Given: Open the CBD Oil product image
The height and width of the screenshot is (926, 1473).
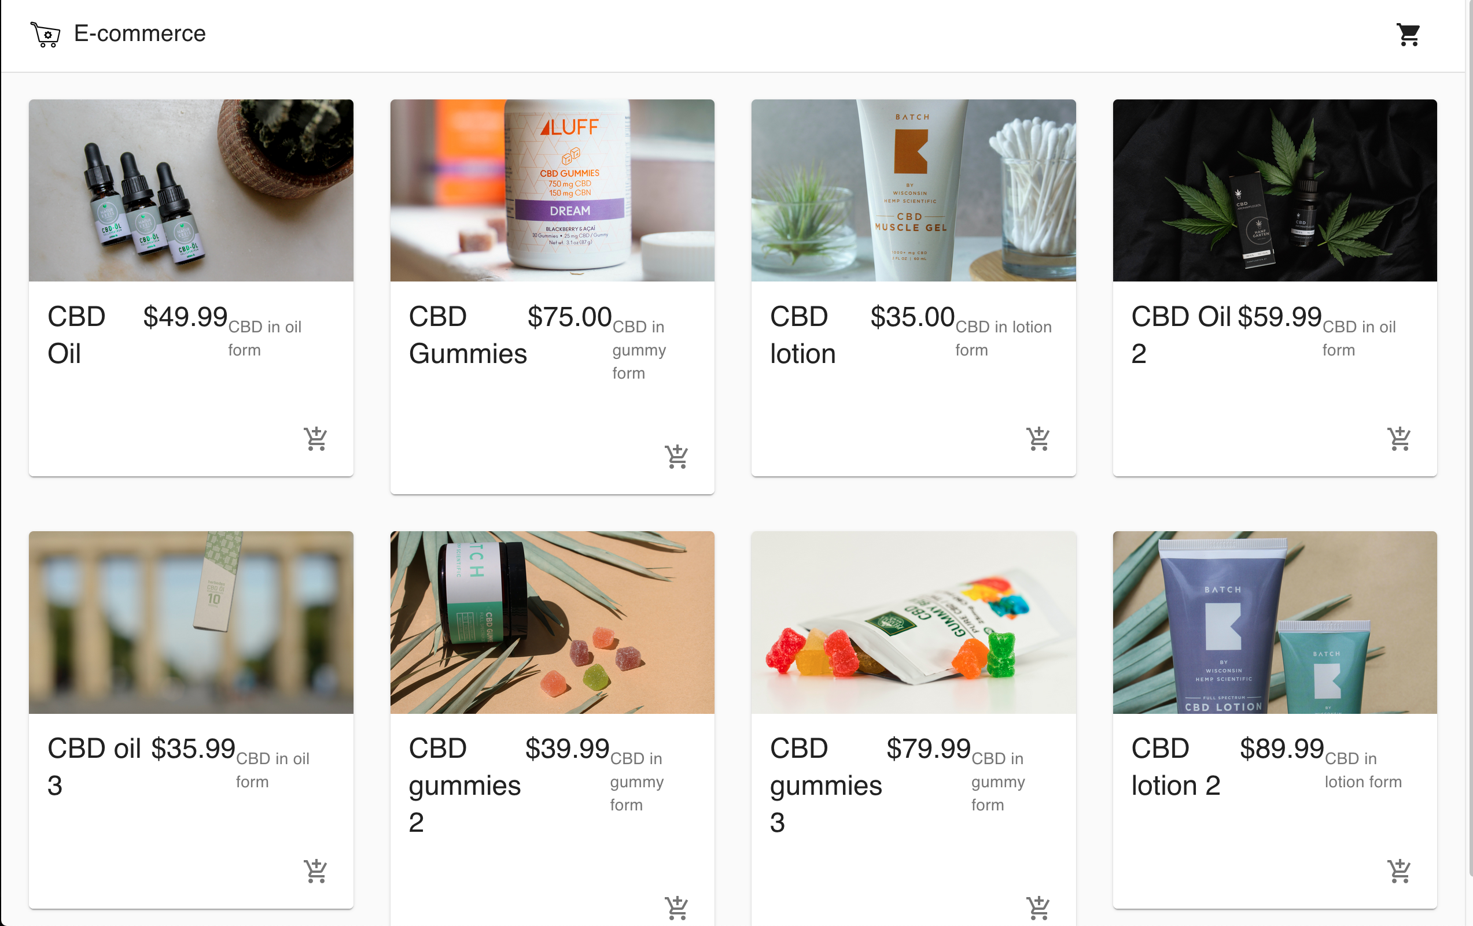Looking at the screenshot, I should pos(191,190).
